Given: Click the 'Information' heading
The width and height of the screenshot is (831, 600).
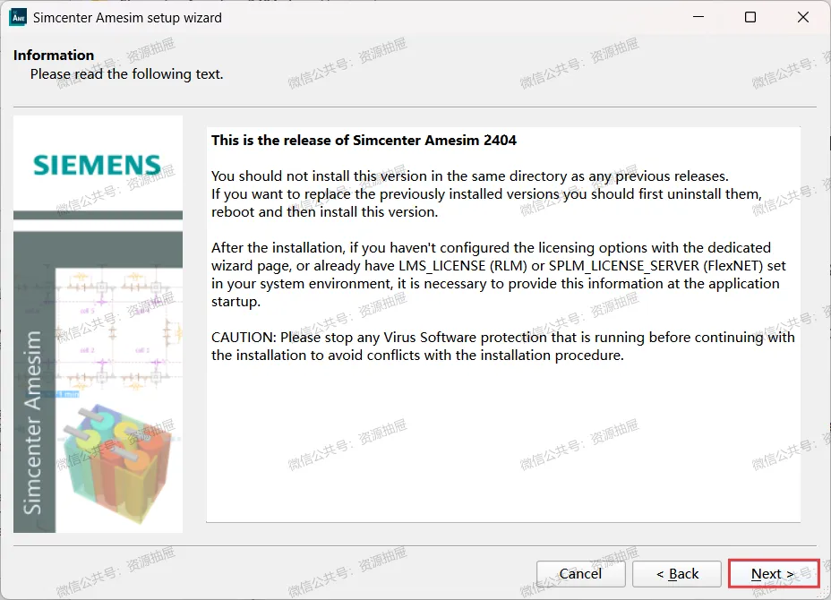Looking at the screenshot, I should click(54, 56).
